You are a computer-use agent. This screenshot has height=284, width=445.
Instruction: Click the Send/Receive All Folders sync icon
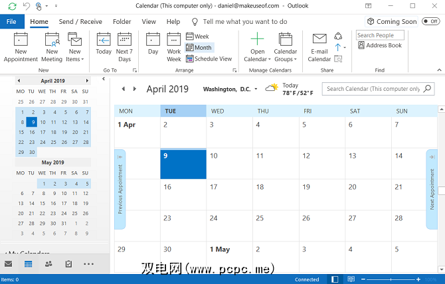12,6
